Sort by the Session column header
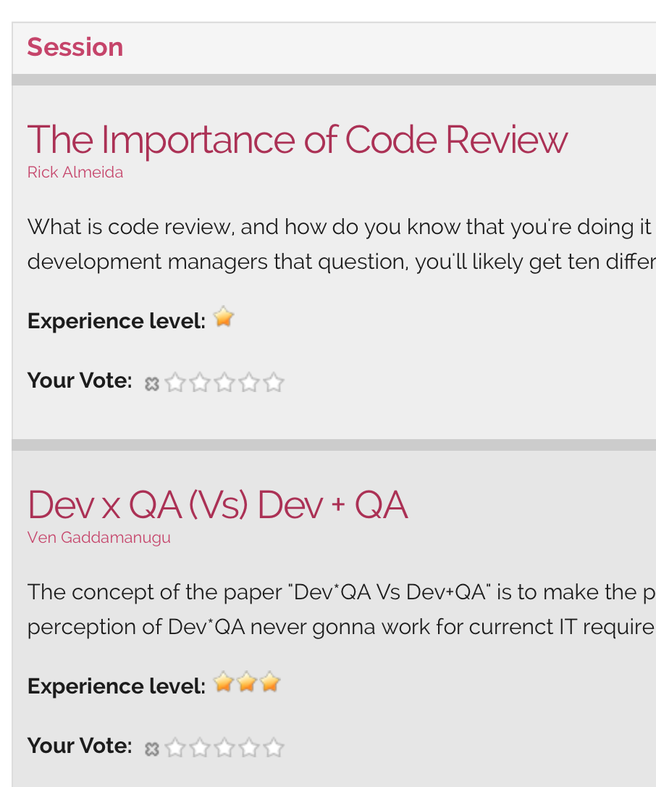 click(x=75, y=47)
